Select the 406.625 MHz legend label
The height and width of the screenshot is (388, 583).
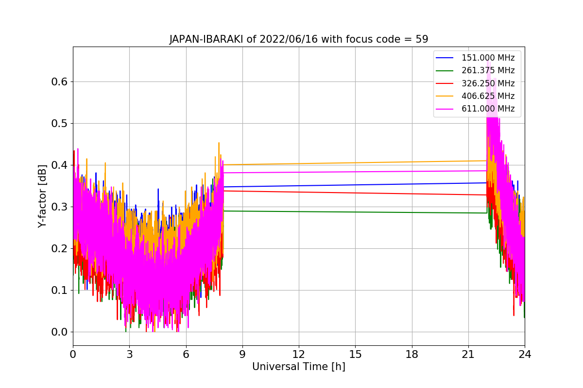pyautogui.click(x=488, y=96)
